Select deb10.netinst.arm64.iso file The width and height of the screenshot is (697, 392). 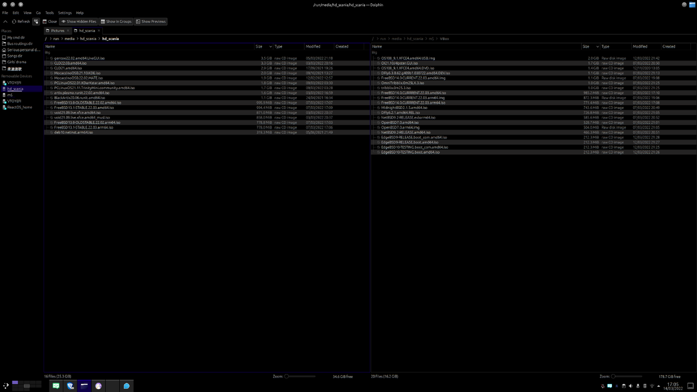pos(74,132)
